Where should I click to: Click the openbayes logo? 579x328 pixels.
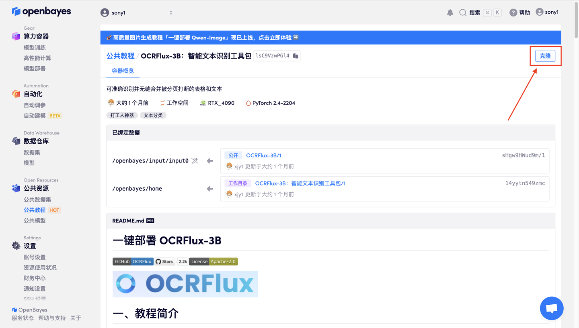point(41,12)
